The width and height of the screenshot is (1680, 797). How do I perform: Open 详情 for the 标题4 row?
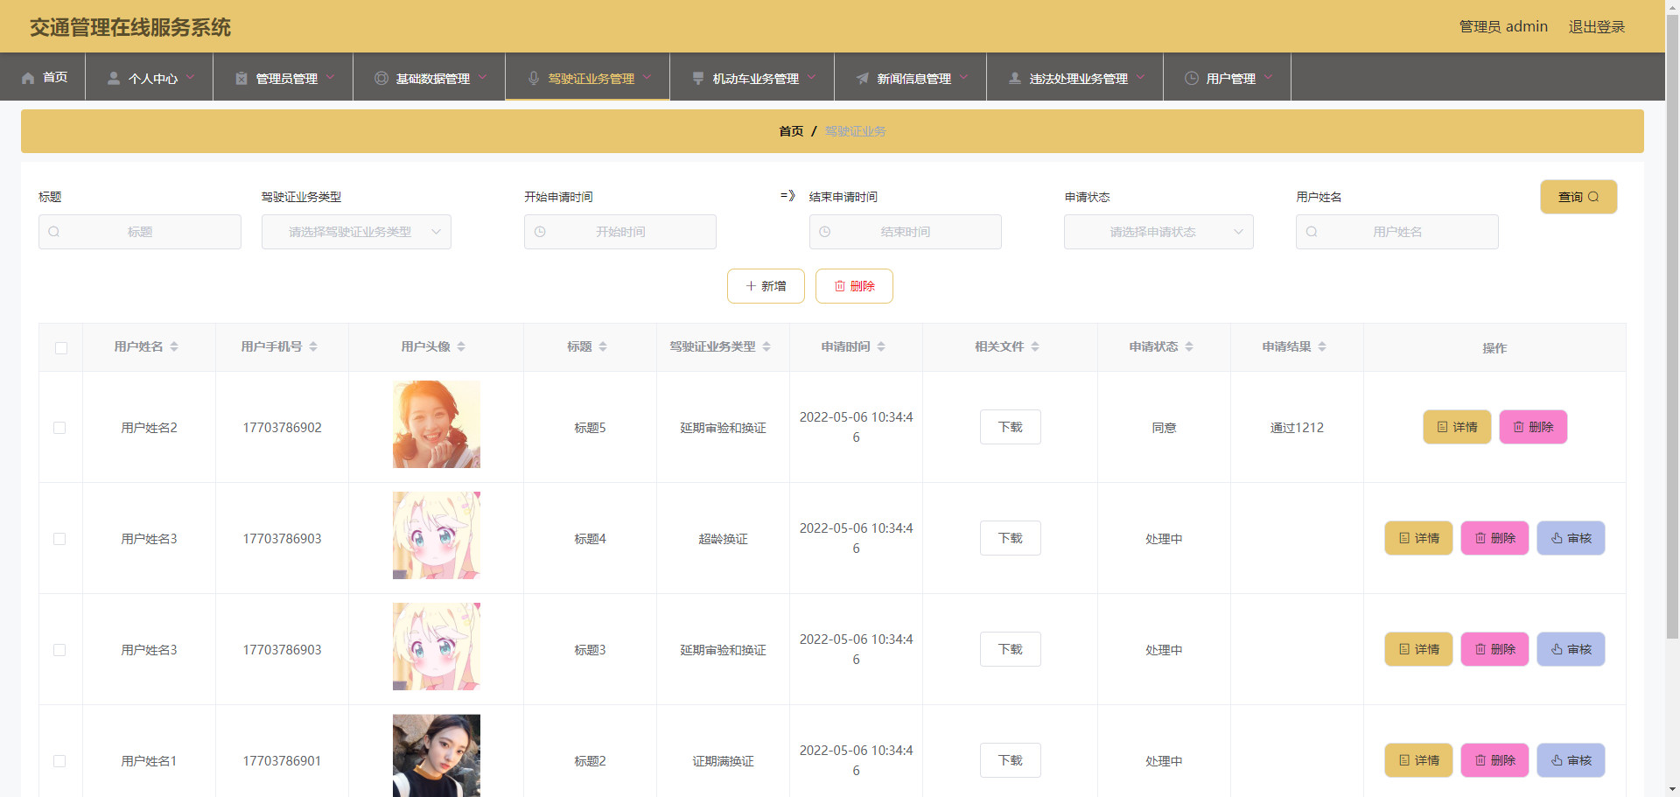[1418, 538]
